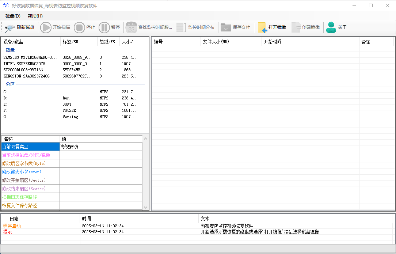Select partition G: labeled Working
This screenshot has height=254, width=396.
pyautogui.click(x=73, y=117)
